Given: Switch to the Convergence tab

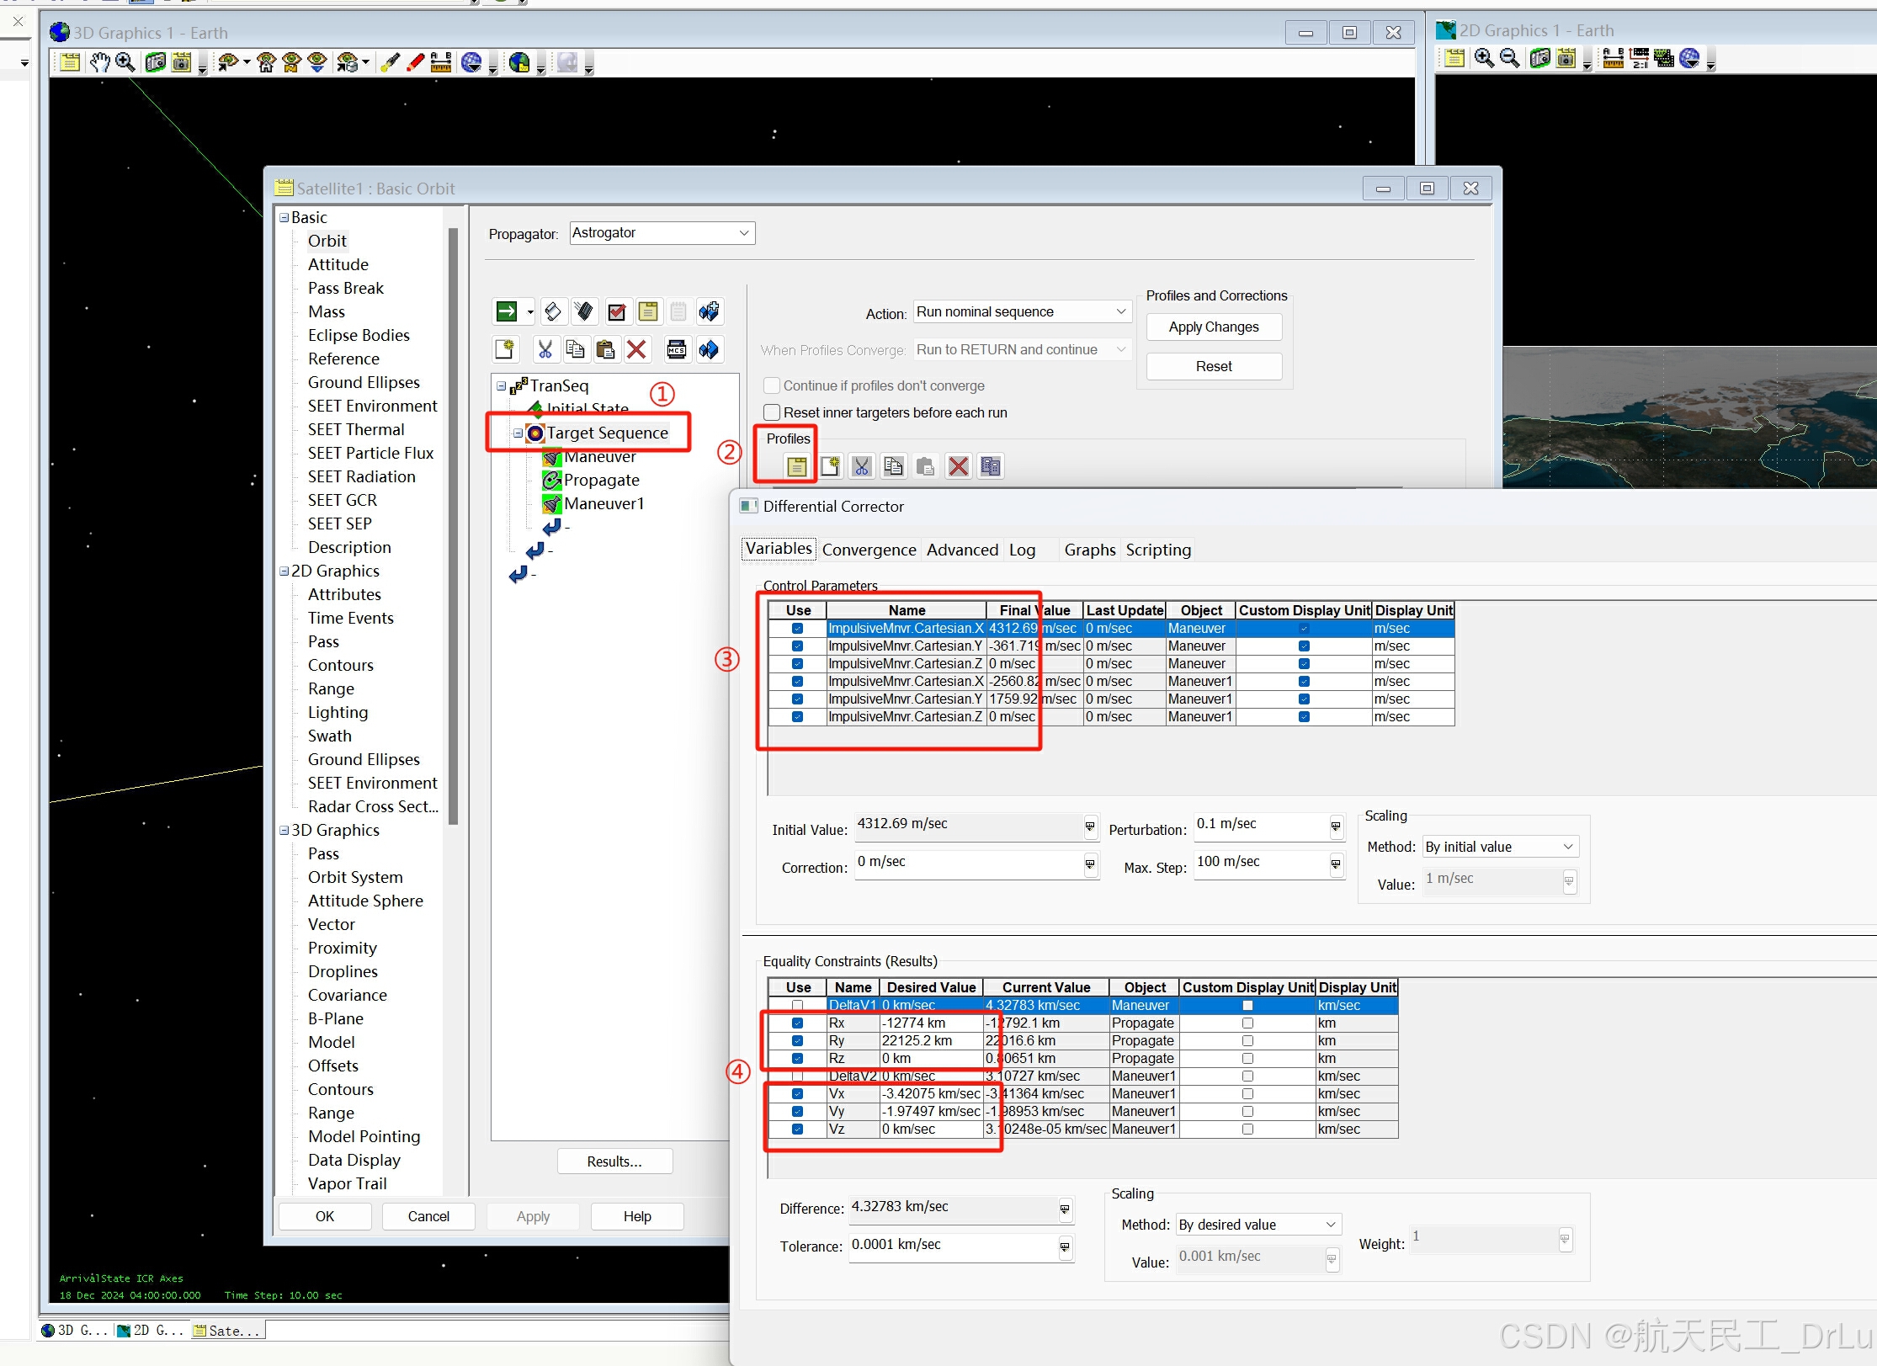Looking at the screenshot, I should click(x=869, y=550).
